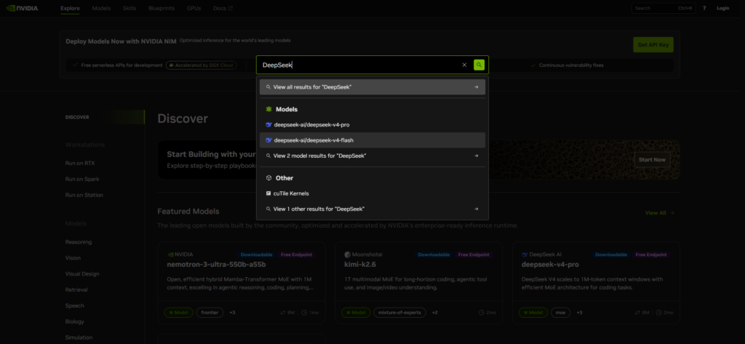Click the Accelerated by DGX Cloud badge
The image size is (745, 344).
202,65
